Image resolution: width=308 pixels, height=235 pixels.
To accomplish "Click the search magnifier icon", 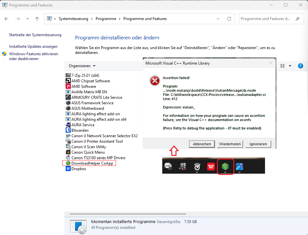I will 297,19.
